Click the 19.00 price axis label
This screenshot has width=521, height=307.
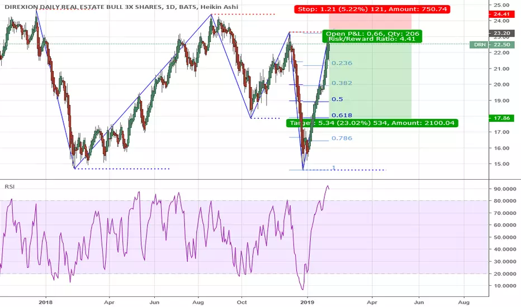click(x=501, y=100)
